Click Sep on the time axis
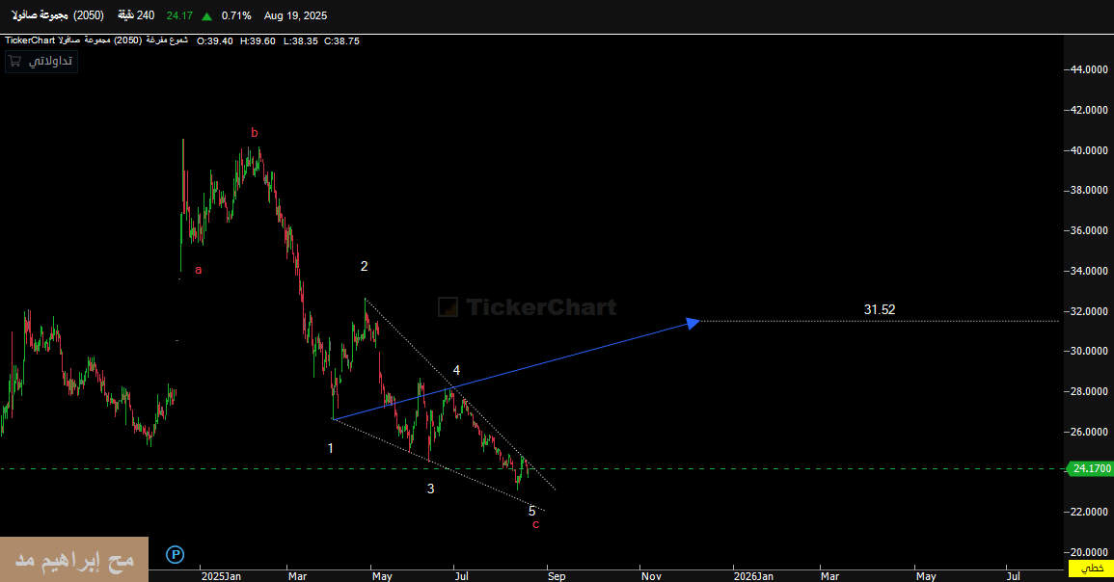This screenshot has height=582, width=1114. point(557,576)
